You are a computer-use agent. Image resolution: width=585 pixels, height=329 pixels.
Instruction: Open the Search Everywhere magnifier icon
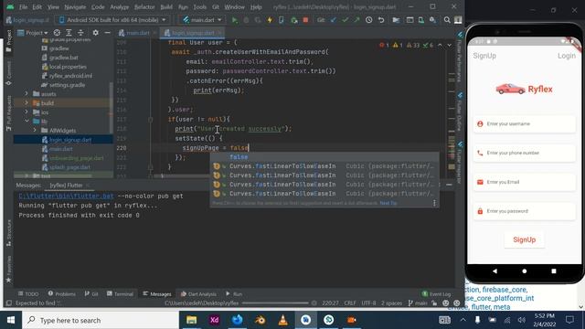(x=447, y=20)
